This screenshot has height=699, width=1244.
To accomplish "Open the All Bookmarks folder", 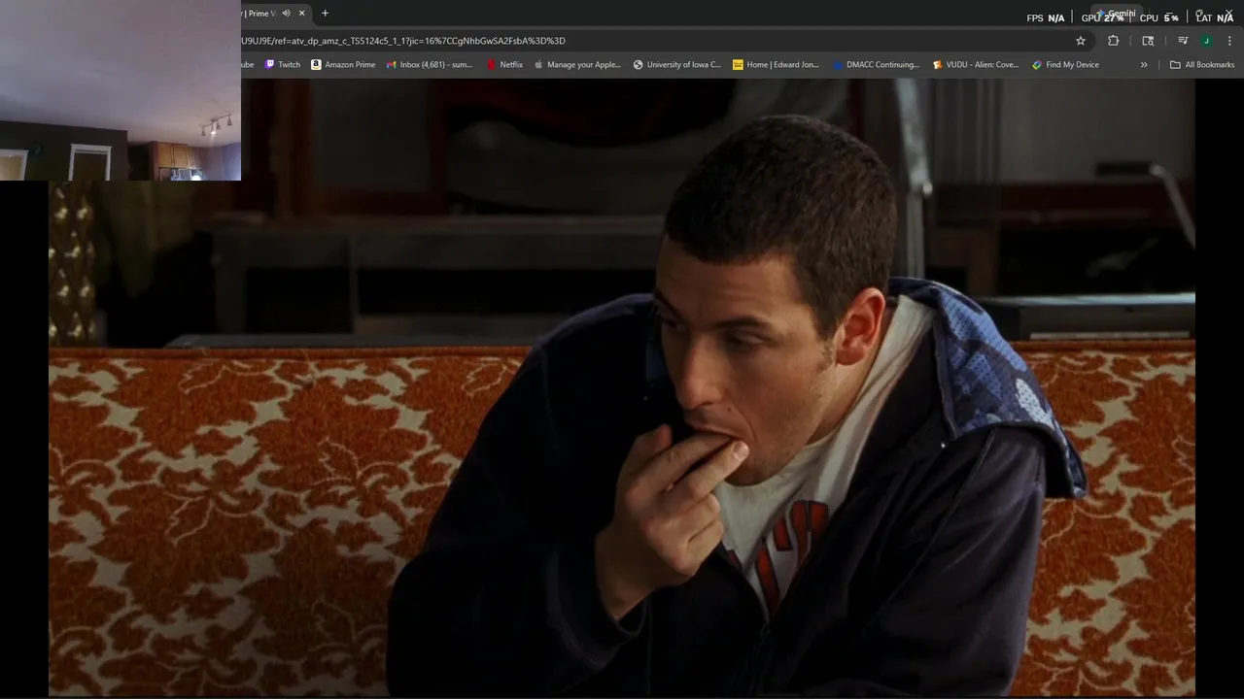I will (1202, 65).
